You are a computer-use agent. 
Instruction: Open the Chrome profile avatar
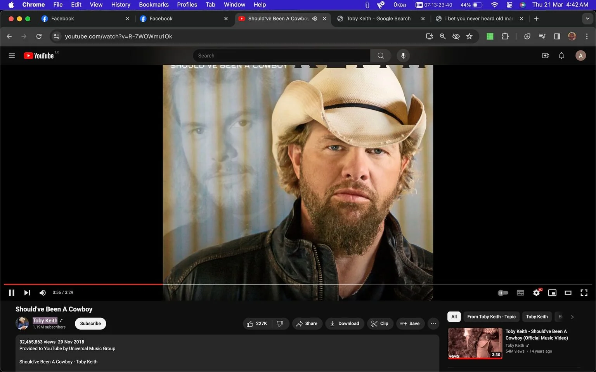[x=572, y=36]
